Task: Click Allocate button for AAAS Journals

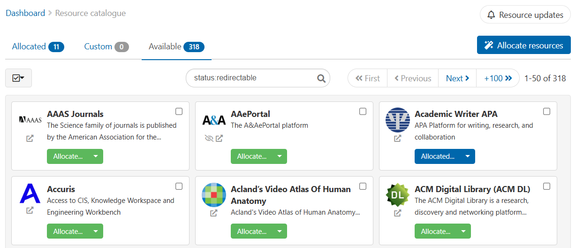Action: coord(68,156)
